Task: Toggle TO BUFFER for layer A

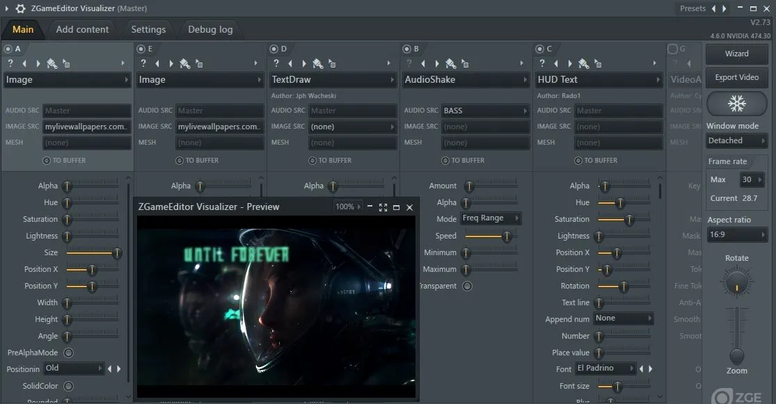Action: tap(47, 160)
